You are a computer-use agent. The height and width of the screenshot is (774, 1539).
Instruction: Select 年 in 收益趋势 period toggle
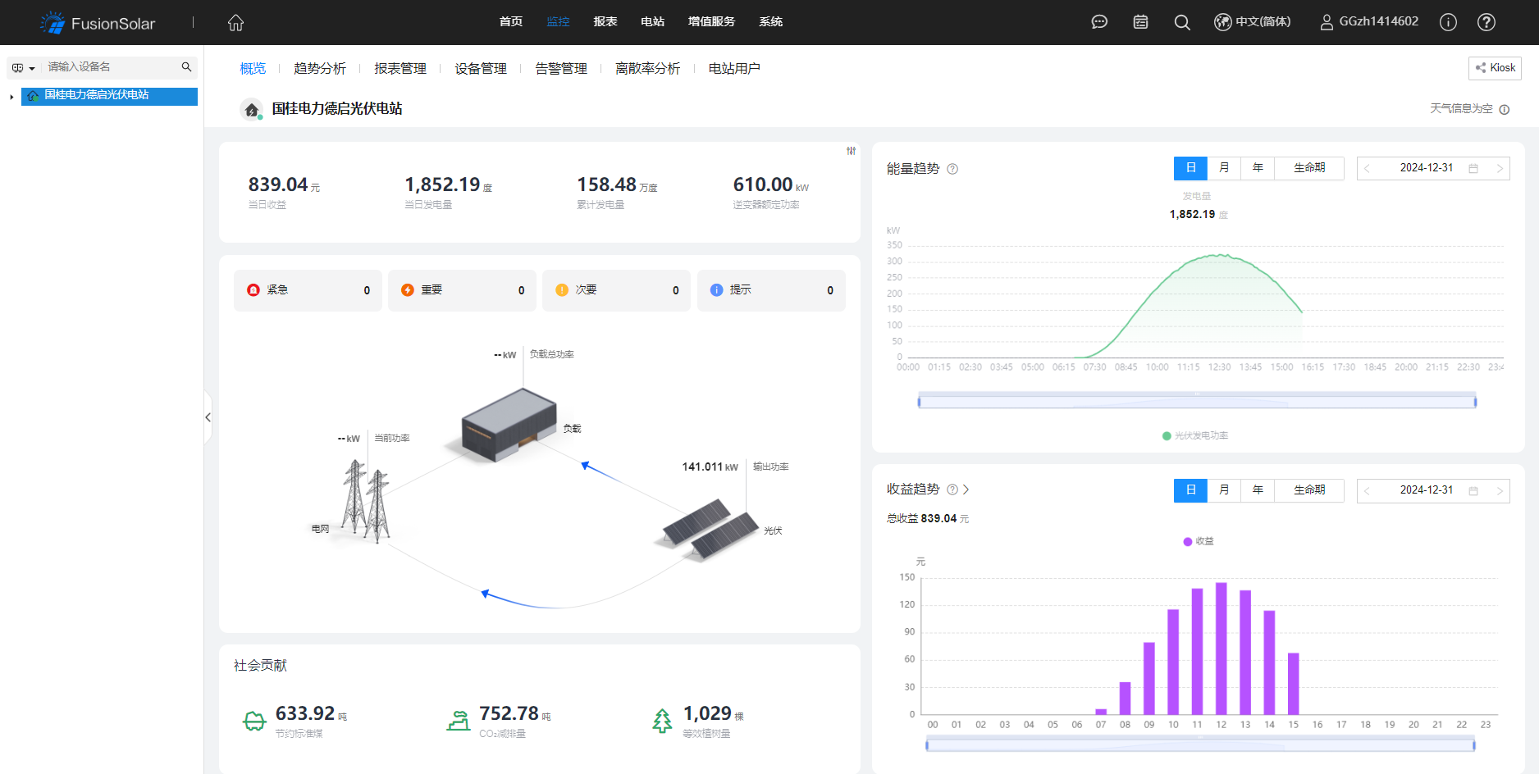(1258, 490)
